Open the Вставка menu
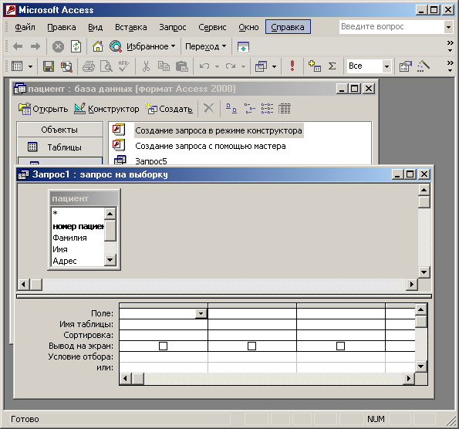The image size is (459, 429). (131, 27)
